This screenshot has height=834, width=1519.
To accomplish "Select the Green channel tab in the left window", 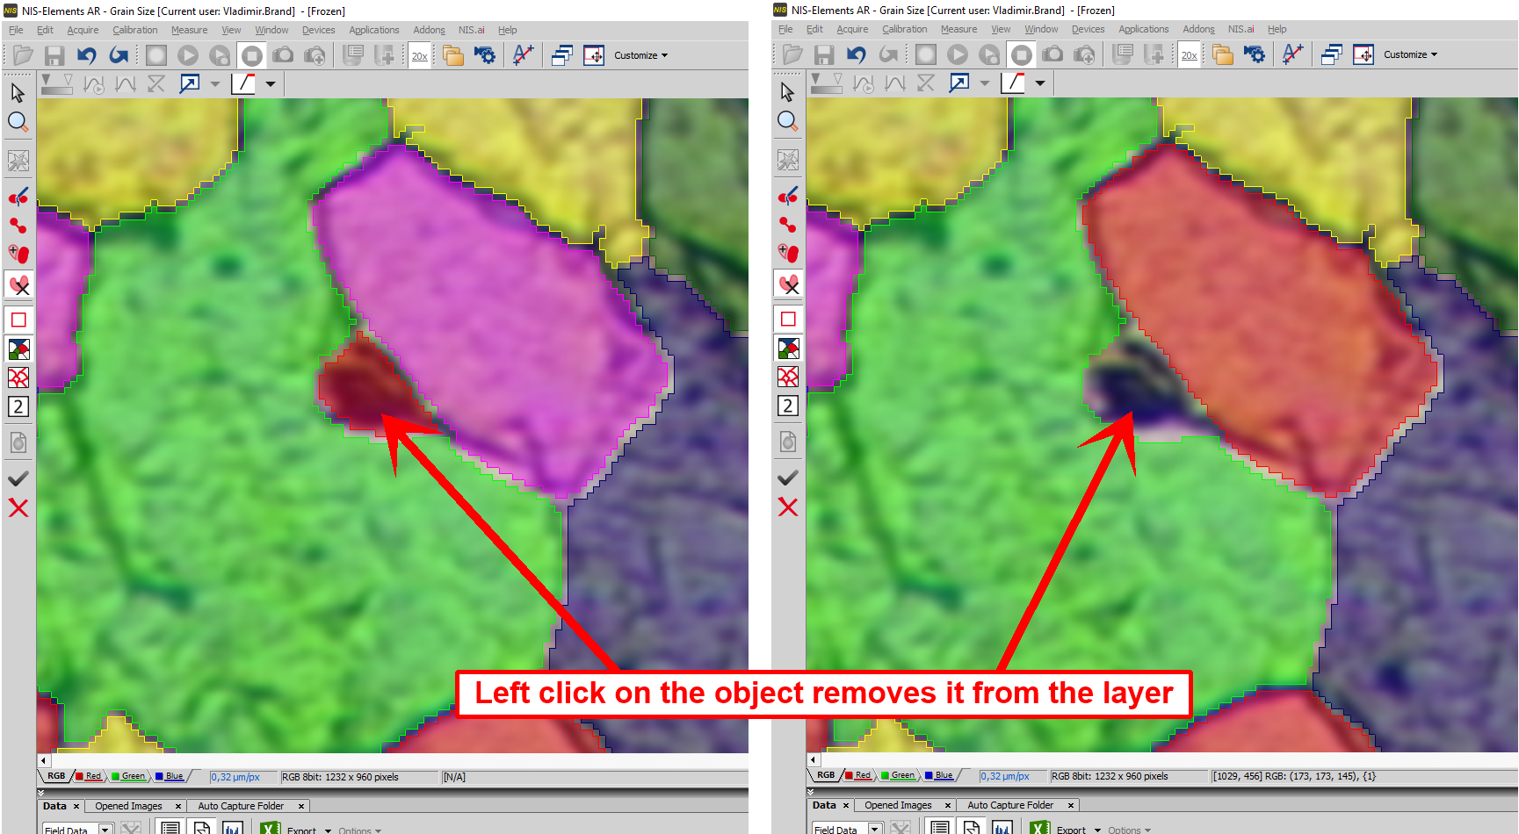I will click(133, 776).
